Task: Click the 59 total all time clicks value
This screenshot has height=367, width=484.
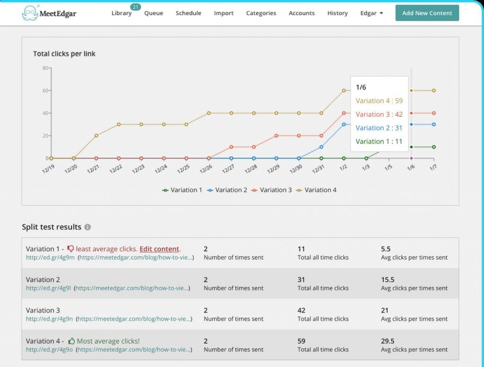Action: (301, 341)
